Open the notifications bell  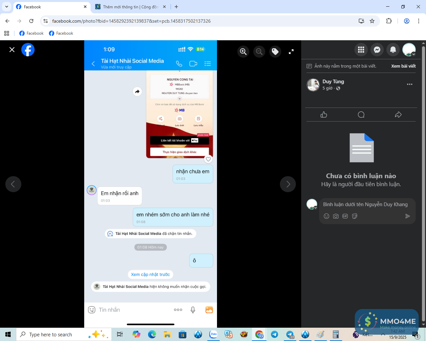point(393,50)
